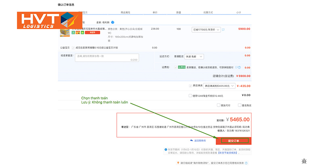Image resolution: width=311 pixels, height=168 pixels.
Task: Click the chat bubble icon beside discount dropdown
Action: [223, 29]
